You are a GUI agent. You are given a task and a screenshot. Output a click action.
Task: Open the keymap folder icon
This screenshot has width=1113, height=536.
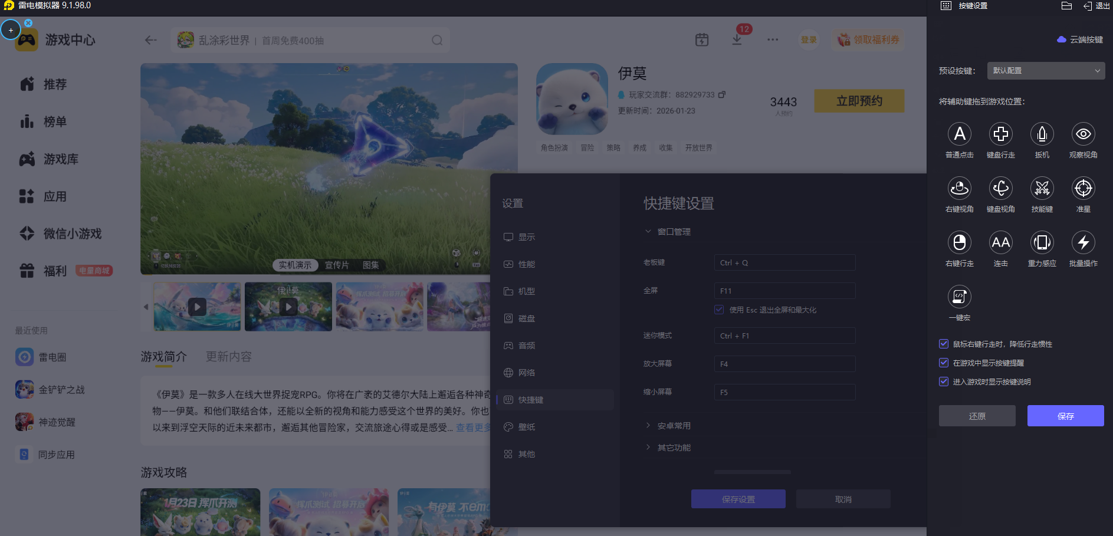[x=1066, y=6]
